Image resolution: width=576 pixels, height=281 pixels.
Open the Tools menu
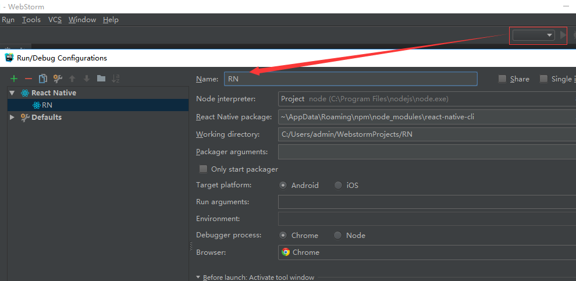tap(31, 20)
